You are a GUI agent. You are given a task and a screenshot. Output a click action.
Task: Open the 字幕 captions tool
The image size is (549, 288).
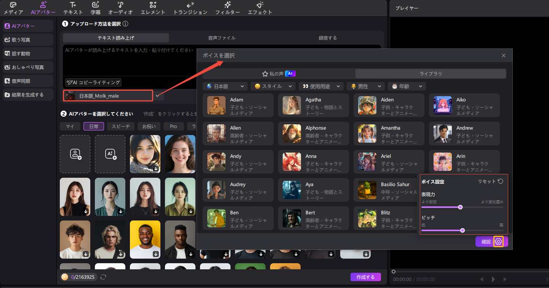[96, 8]
